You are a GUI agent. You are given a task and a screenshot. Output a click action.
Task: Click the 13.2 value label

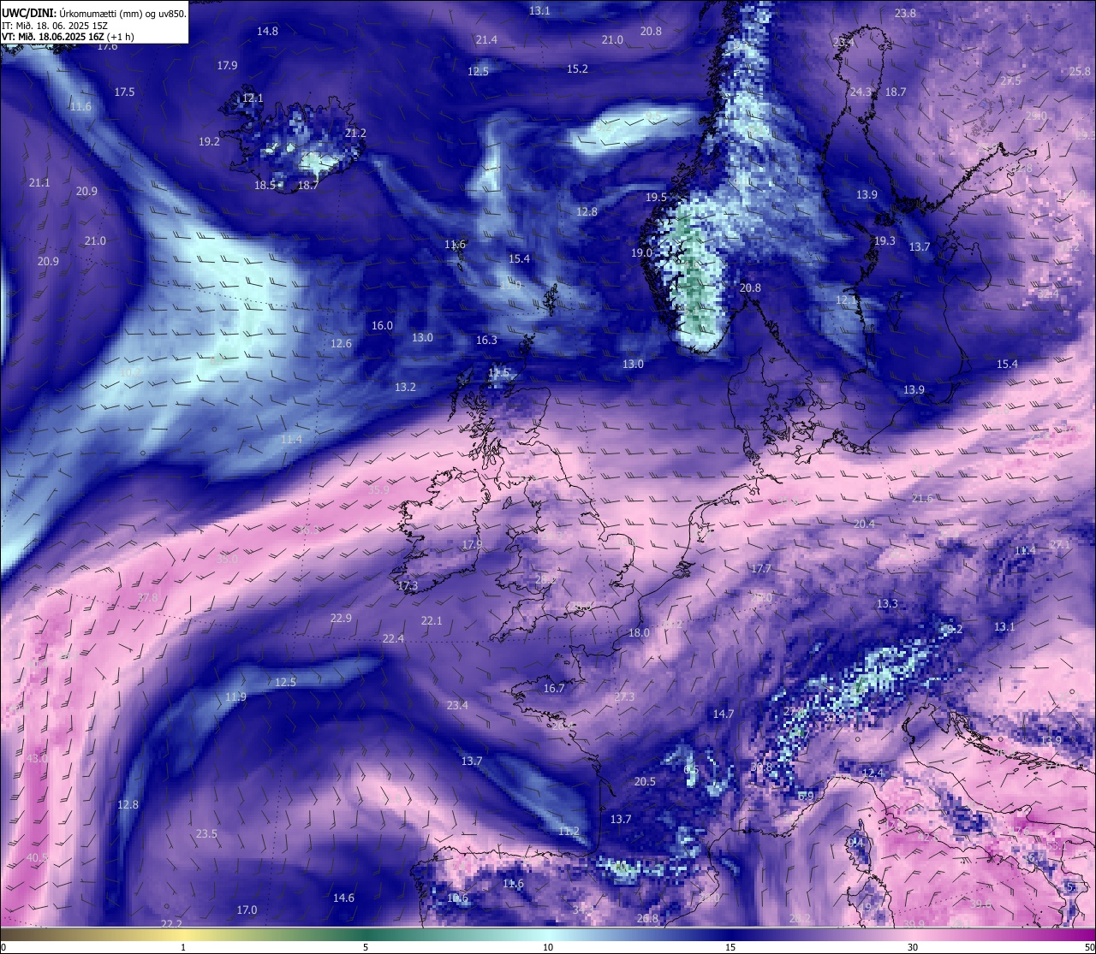[405, 388]
